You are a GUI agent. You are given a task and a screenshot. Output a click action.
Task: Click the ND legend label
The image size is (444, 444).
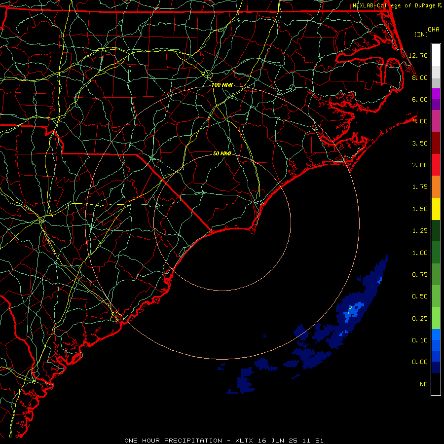(x=424, y=384)
